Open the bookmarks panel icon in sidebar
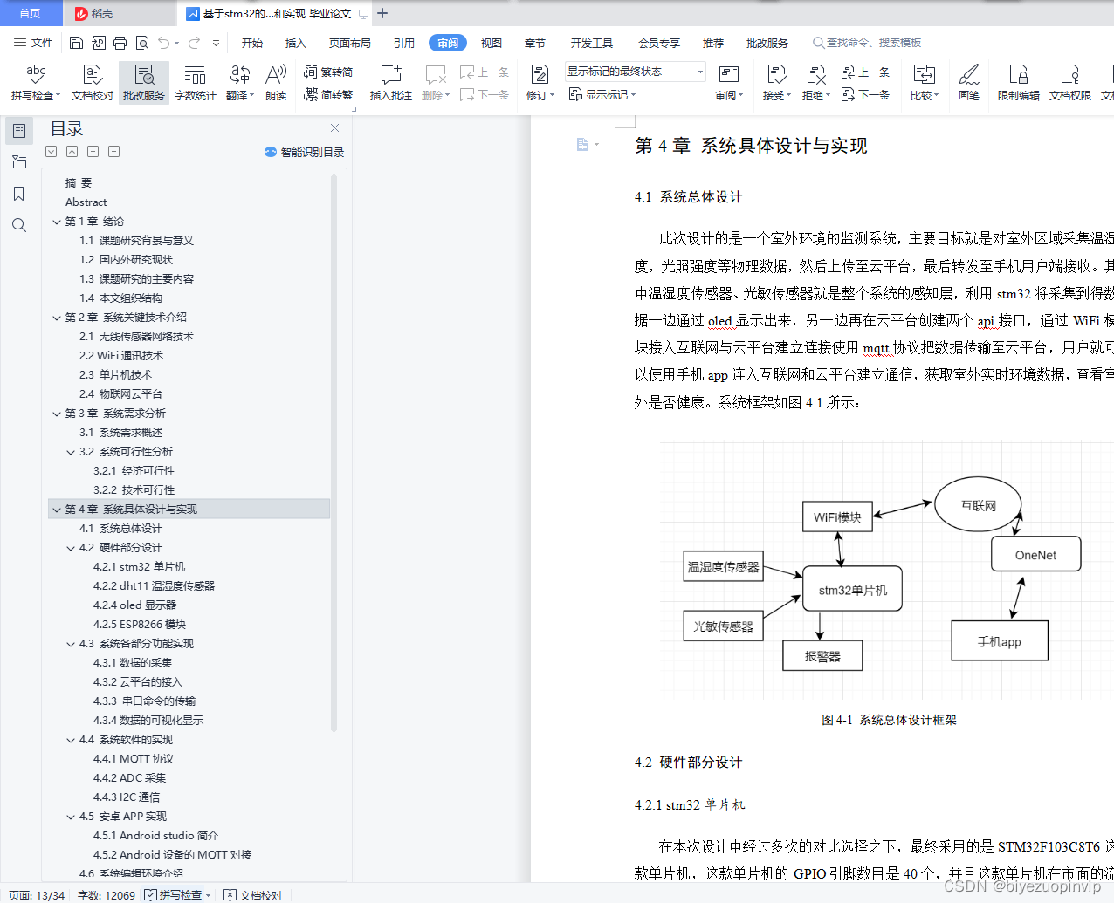This screenshot has width=1114, height=903. pos(19,193)
